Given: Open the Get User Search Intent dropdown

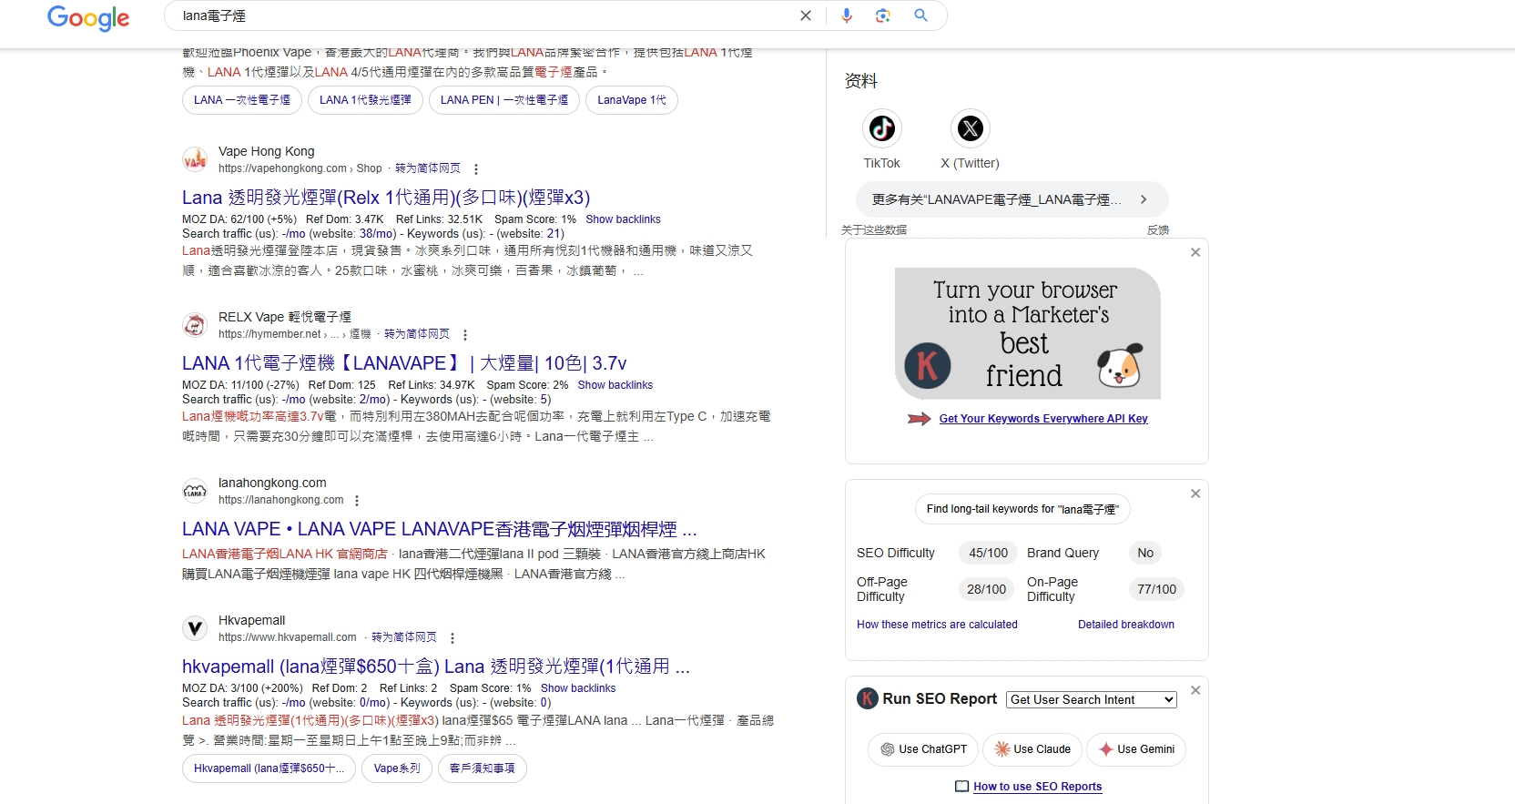Looking at the screenshot, I should [1092, 699].
